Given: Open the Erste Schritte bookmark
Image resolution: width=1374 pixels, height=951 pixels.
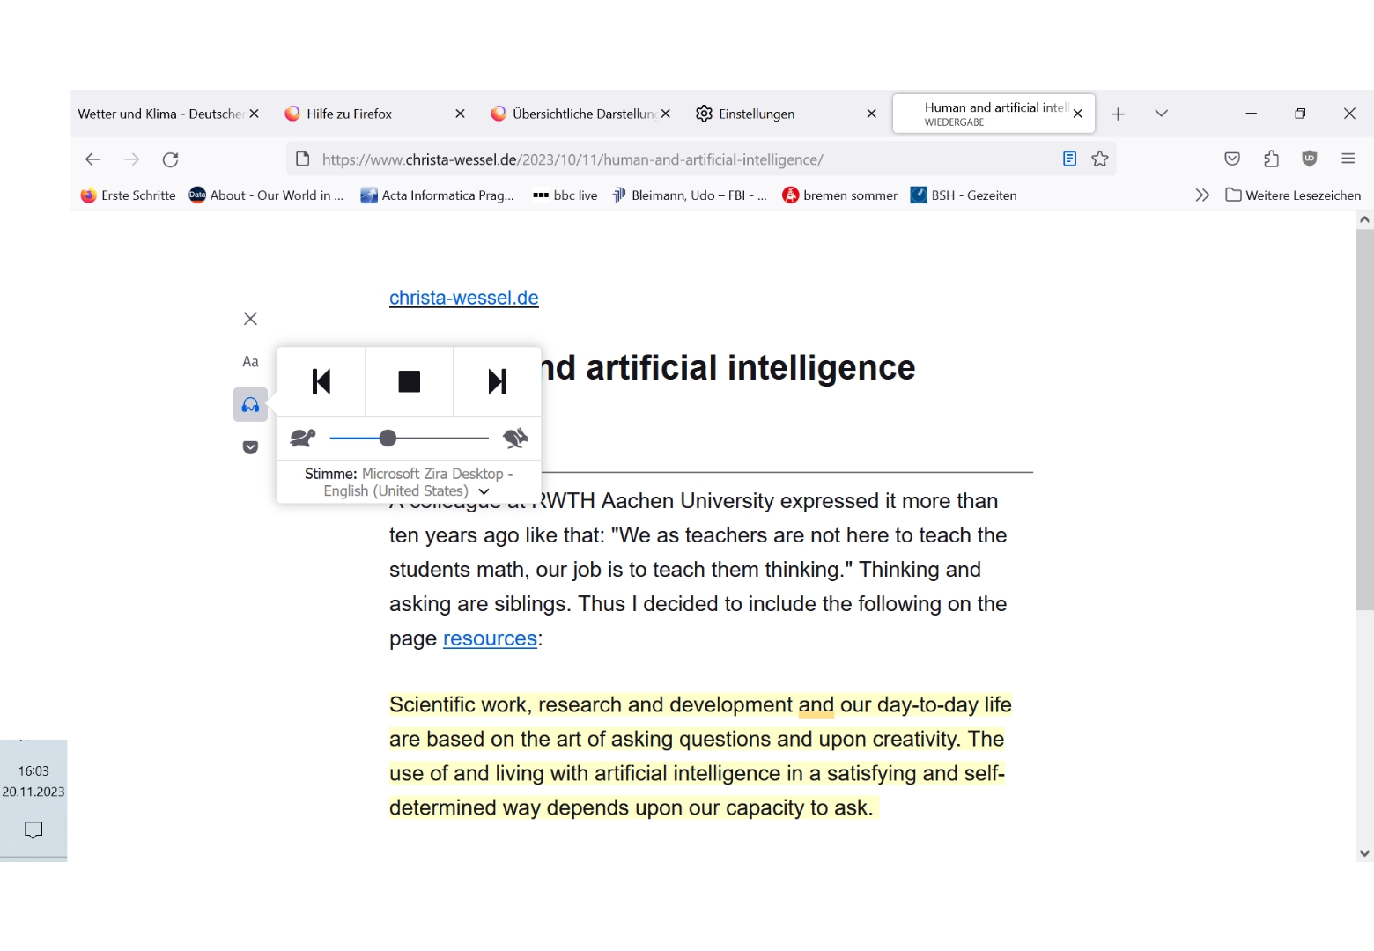Looking at the screenshot, I should 129,195.
